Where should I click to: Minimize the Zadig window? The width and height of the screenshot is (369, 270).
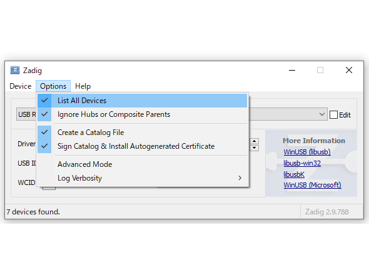pyautogui.click(x=292, y=70)
